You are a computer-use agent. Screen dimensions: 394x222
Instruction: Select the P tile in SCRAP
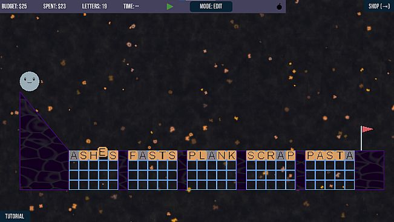pyautogui.click(x=291, y=155)
